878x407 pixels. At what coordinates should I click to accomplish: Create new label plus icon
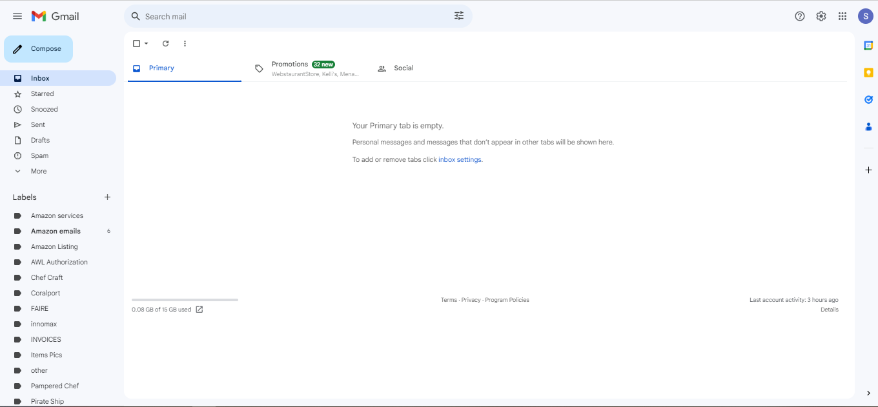tap(108, 197)
